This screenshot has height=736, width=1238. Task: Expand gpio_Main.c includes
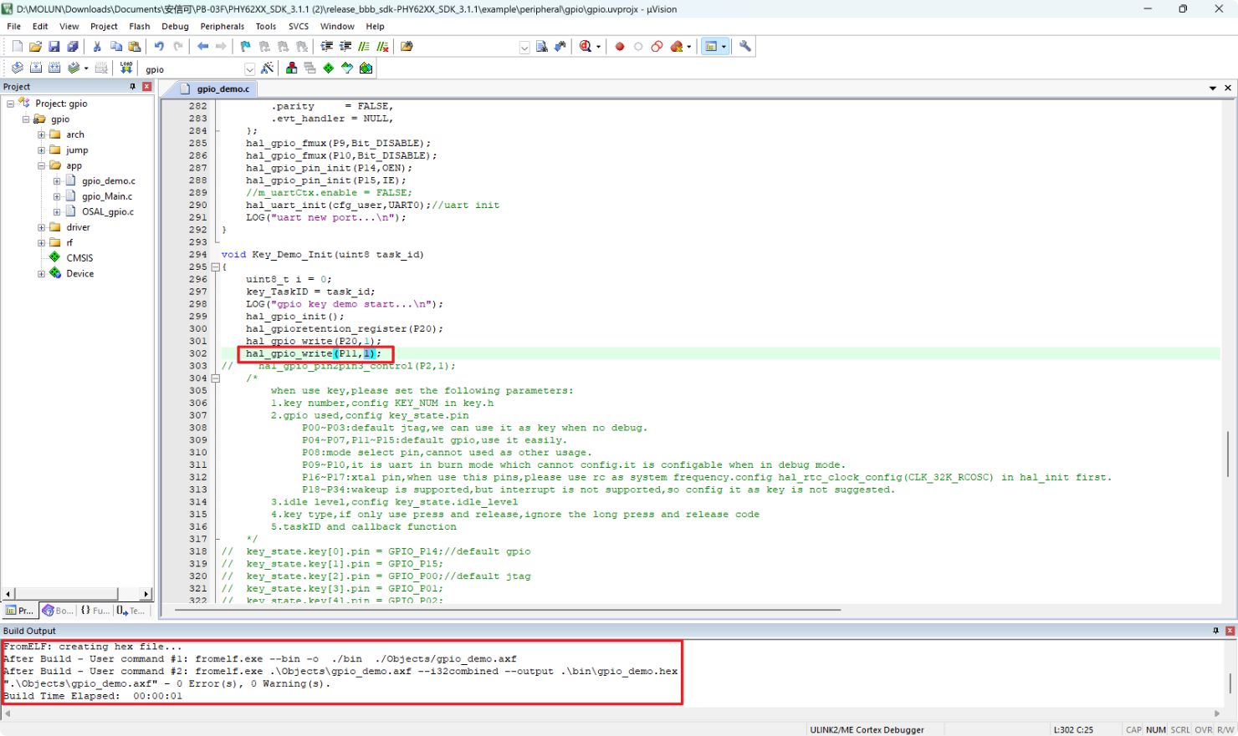tap(57, 196)
